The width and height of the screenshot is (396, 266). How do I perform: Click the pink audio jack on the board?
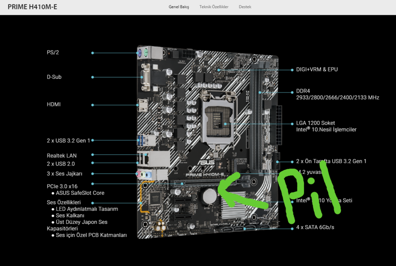138,174
